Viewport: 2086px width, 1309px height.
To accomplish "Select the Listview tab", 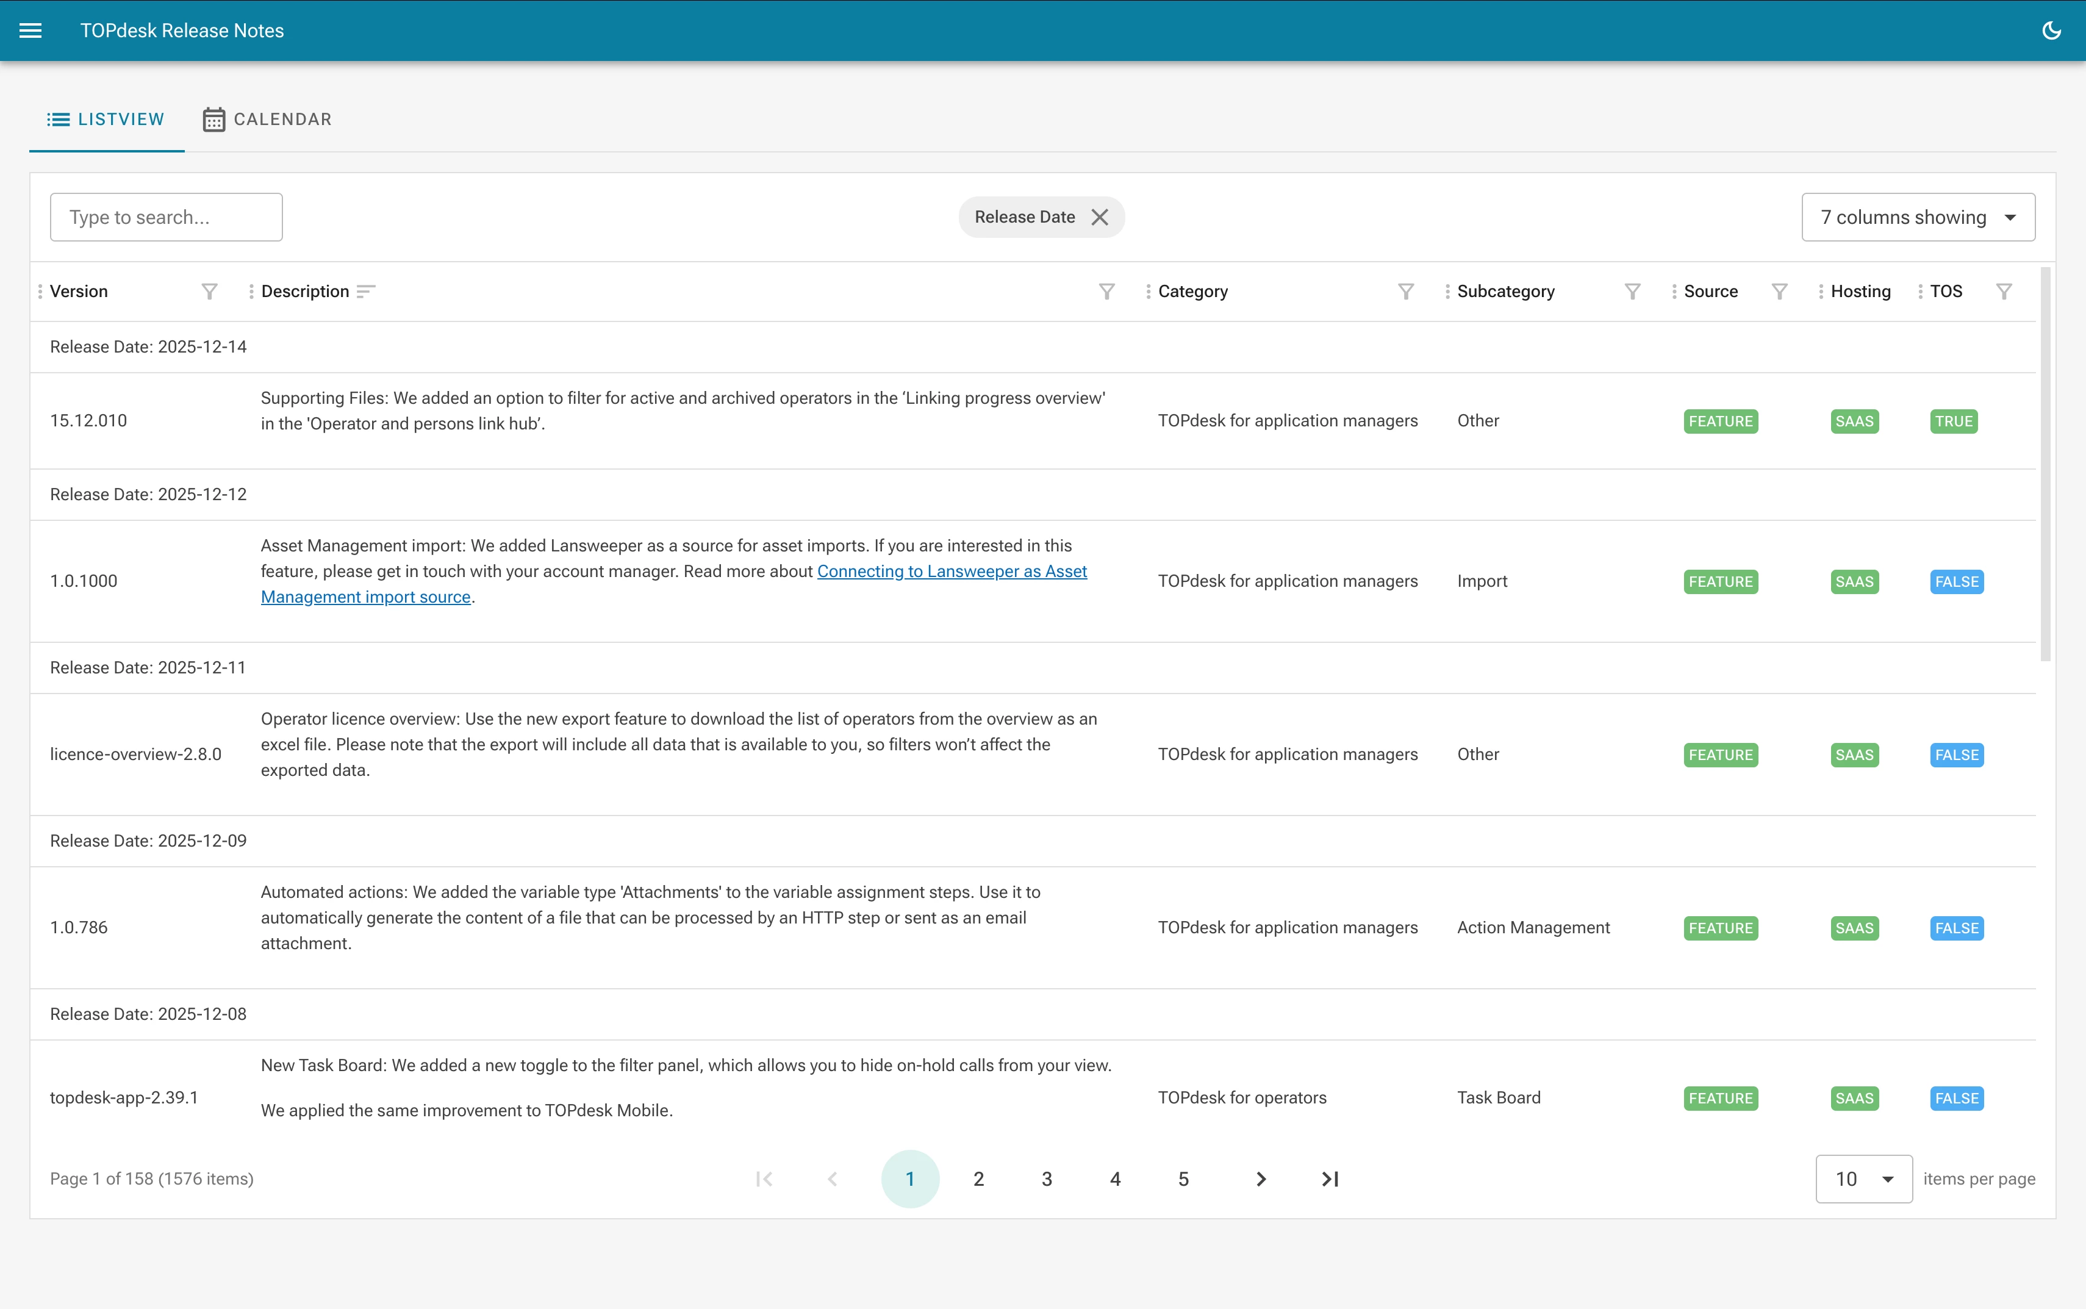I will tap(107, 120).
